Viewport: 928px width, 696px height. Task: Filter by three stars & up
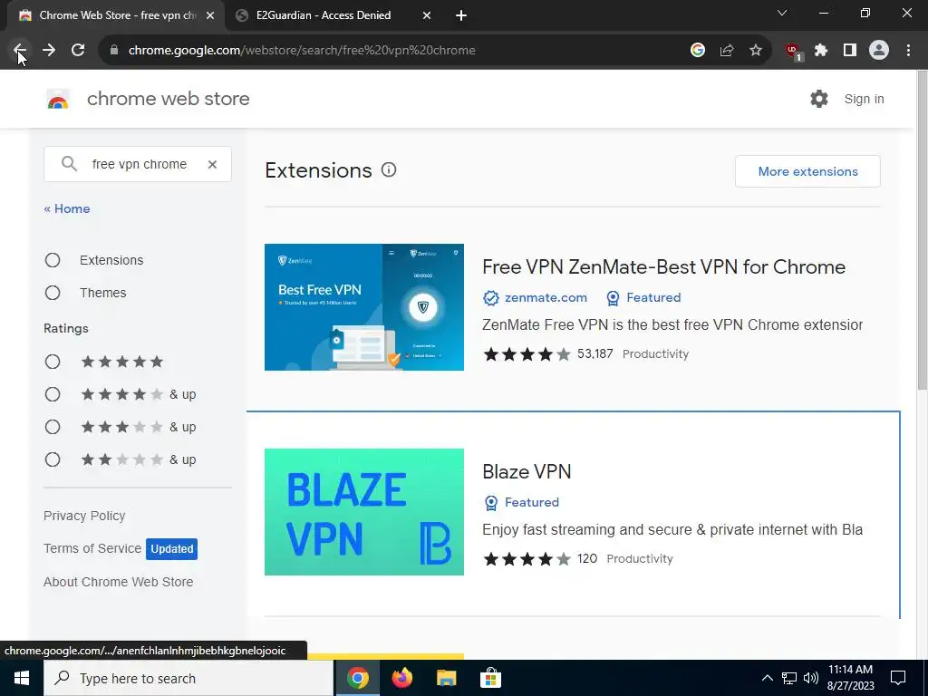pyautogui.click(x=53, y=427)
